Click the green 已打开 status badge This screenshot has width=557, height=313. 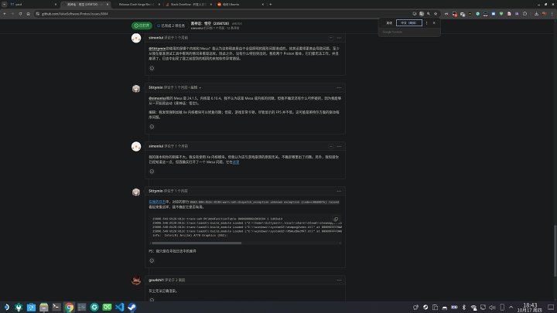[142, 26]
